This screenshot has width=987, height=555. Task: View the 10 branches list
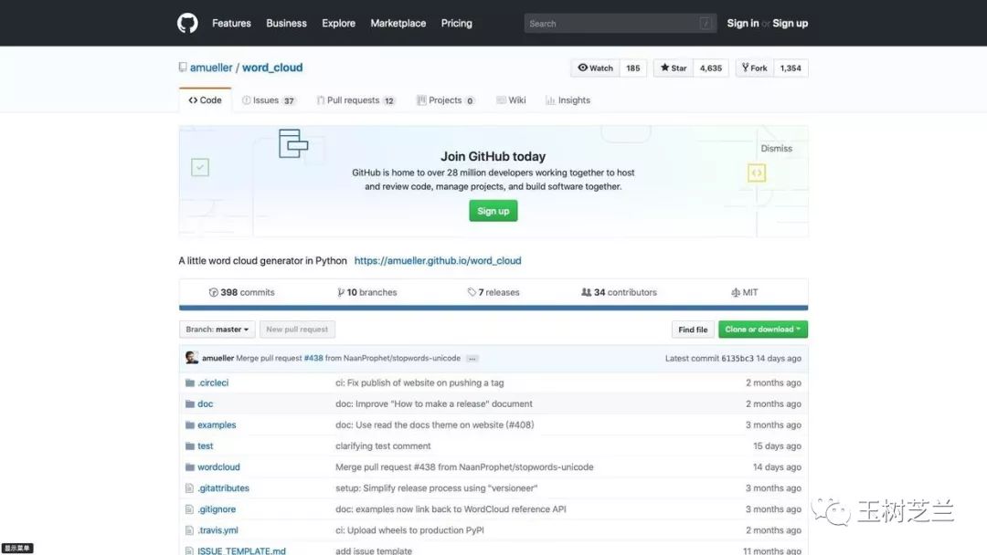(367, 292)
